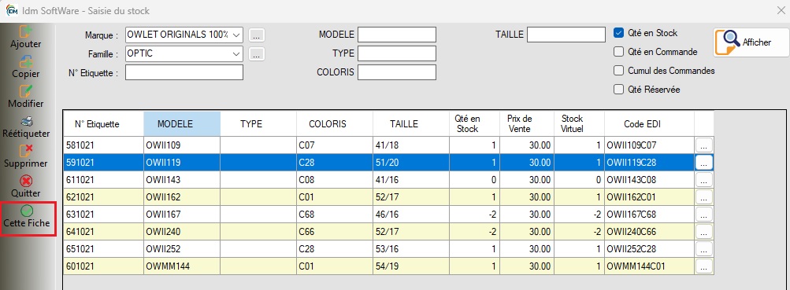Viewport: 790px width, 290px height.
Task: Click the Ajouter icon in sidebar
Action: click(x=26, y=32)
